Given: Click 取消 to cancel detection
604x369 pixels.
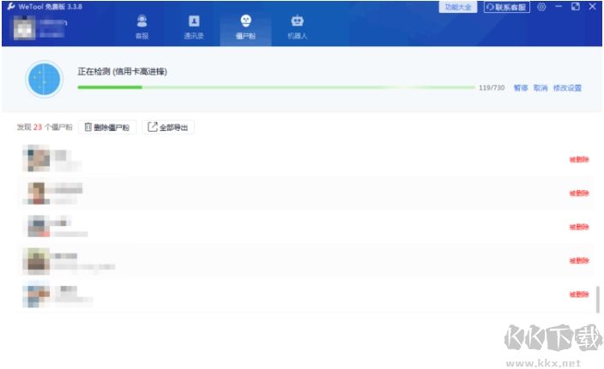Looking at the screenshot, I should 541,87.
